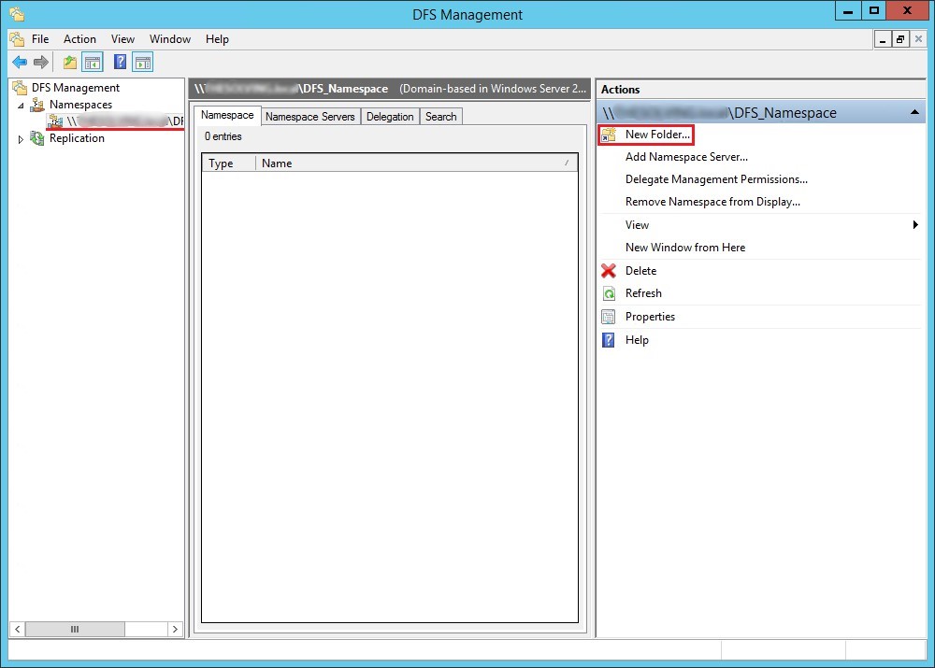Sort by the Name column header
Image resolution: width=935 pixels, height=668 pixels.
pyautogui.click(x=416, y=163)
